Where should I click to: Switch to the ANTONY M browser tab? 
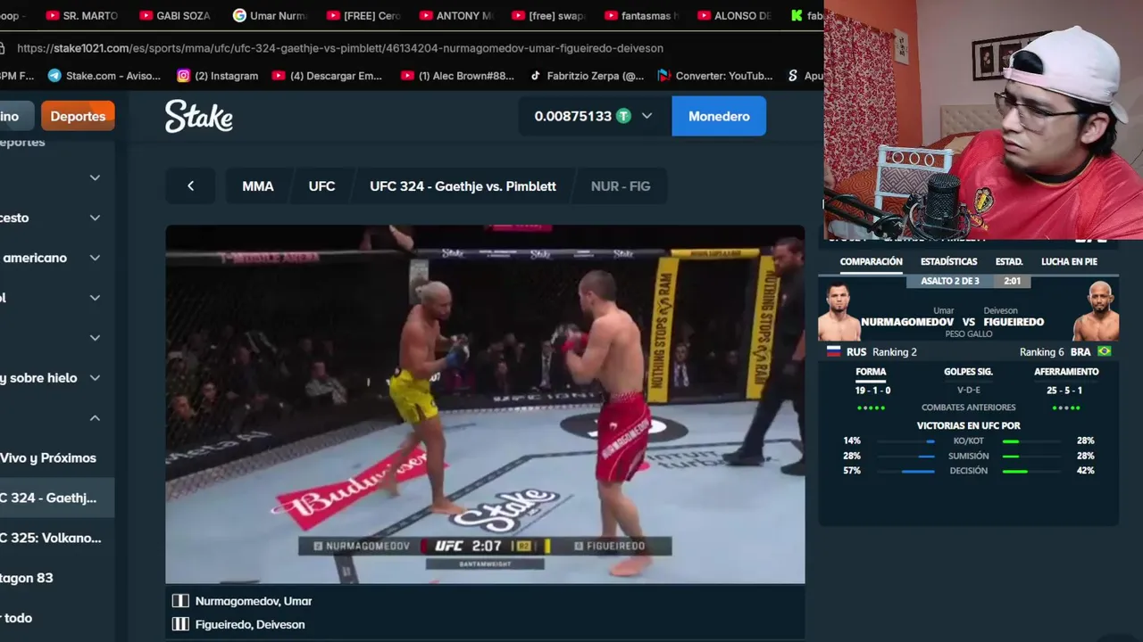456,15
